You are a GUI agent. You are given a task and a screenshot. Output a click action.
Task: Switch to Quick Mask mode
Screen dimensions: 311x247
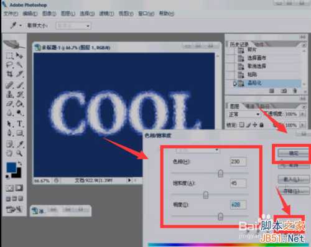tap(19, 188)
